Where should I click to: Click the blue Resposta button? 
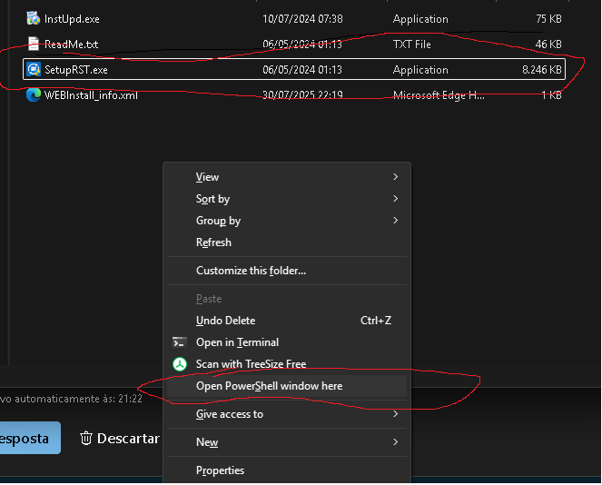click(30, 438)
